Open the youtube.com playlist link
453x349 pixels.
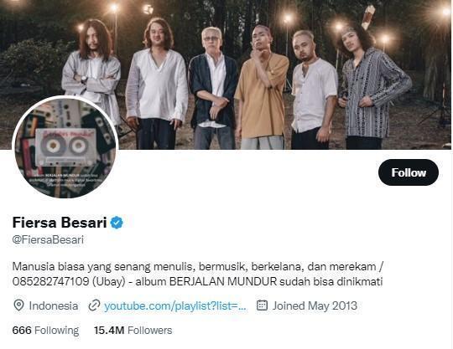tap(175, 305)
